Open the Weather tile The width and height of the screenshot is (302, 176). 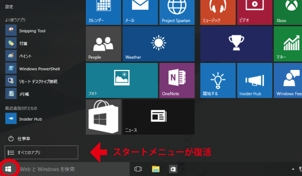pyautogui.click(x=159, y=44)
